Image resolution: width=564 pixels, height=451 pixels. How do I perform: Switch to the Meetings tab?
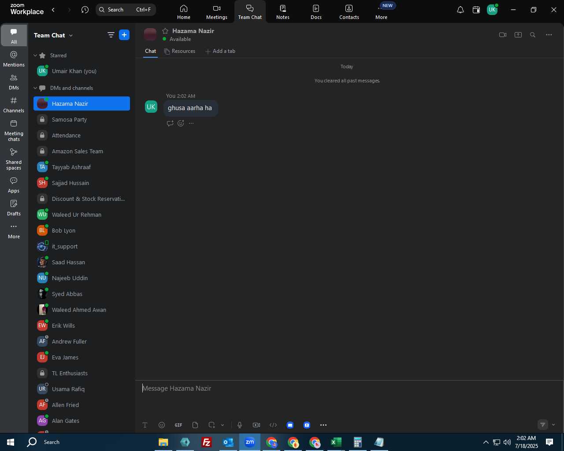click(217, 12)
